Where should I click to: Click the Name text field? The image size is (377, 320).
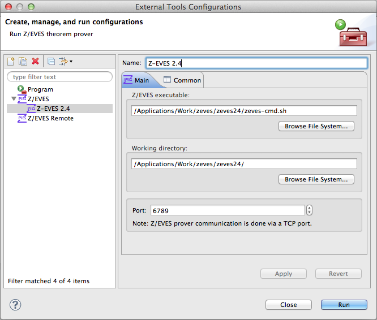(x=256, y=63)
